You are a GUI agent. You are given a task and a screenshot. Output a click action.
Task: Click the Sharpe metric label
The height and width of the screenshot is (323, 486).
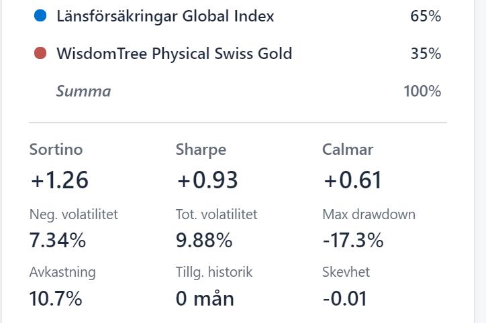pos(201,149)
